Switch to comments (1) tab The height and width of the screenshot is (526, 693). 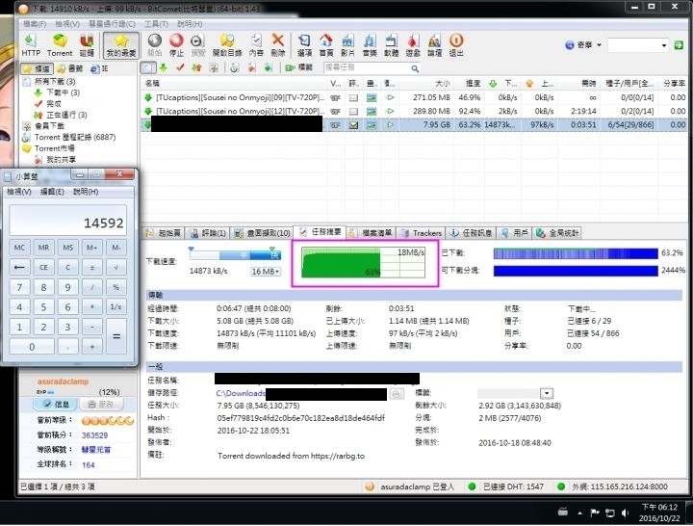coord(208,233)
